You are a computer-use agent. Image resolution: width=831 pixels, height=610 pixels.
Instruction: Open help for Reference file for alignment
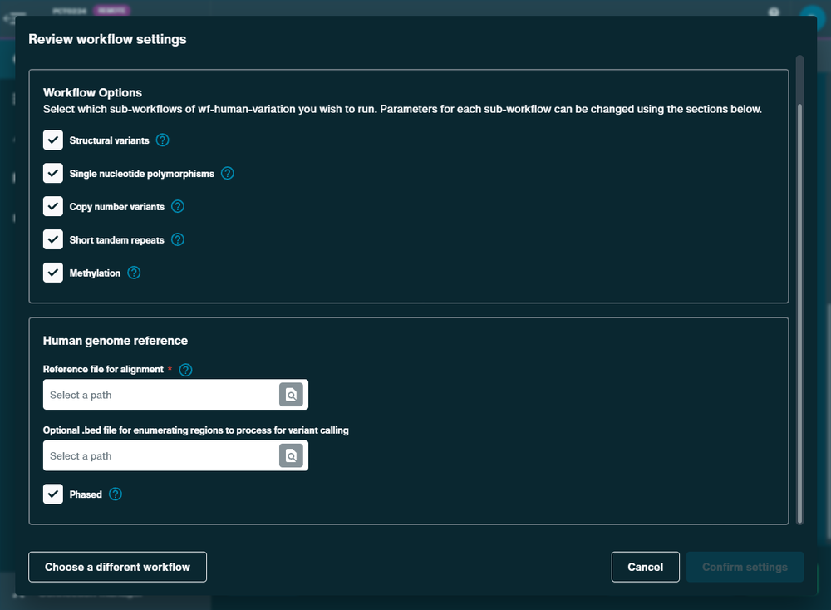(185, 370)
